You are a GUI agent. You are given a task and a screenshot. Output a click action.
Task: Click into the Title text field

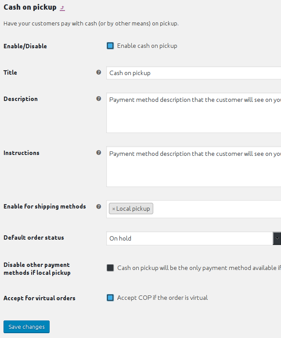[193, 73]
